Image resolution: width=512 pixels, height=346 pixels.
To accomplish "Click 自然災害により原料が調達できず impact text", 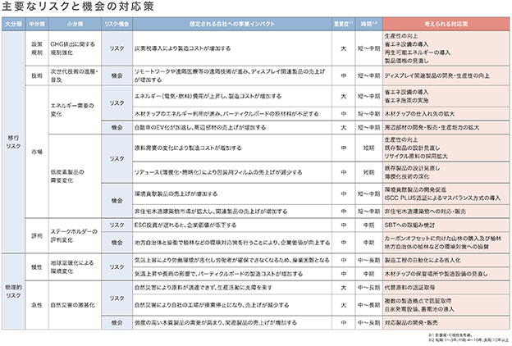I will [x=203, y=288].
